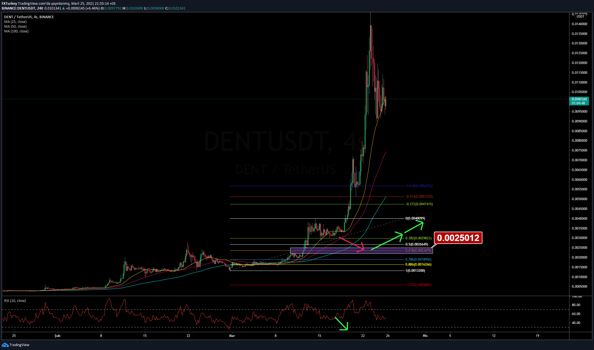Screen dimensions: 594x350
Task: Click the 19 date label on time axis
Action: [x=538, y=336]
